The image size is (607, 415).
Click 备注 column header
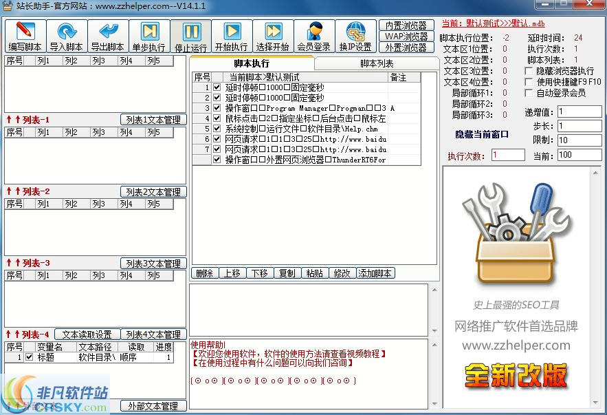[x=404, y=77]
